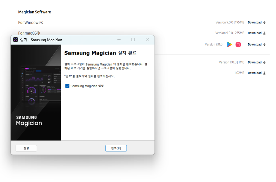276x182 pixels.
Task: Download Magician for macOS 275MB
Action: 257,33
